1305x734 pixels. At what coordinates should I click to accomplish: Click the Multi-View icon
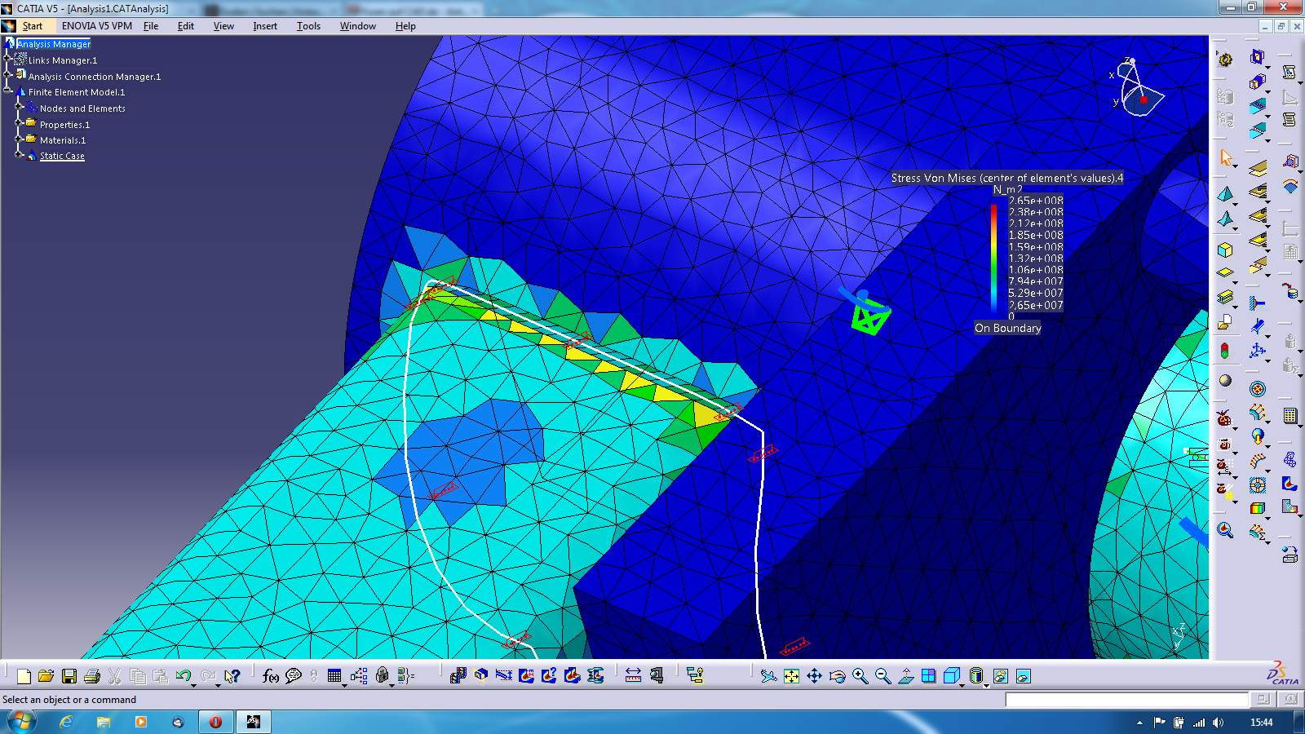pyautogui.click(x=929, y=676)
